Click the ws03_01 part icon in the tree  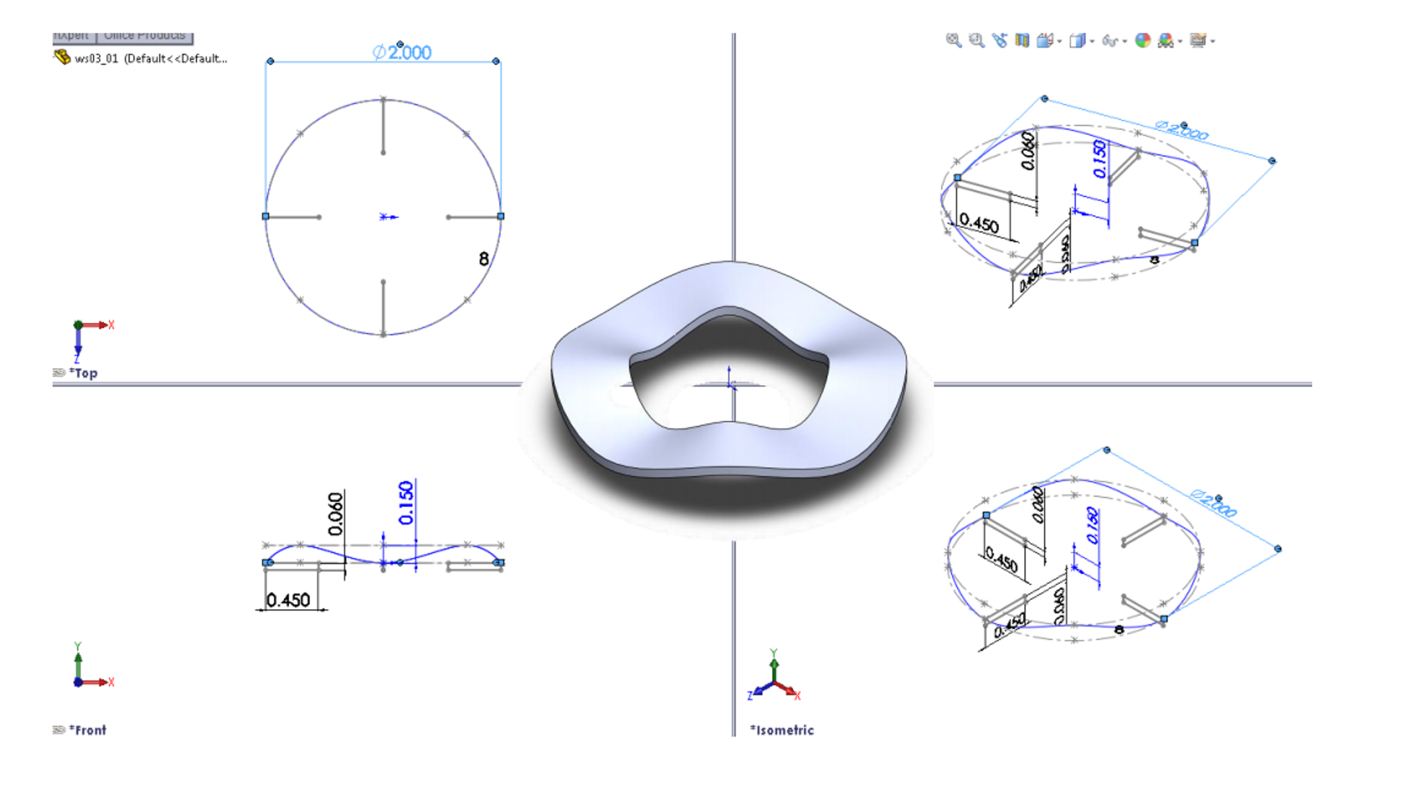tap(61, 59)
